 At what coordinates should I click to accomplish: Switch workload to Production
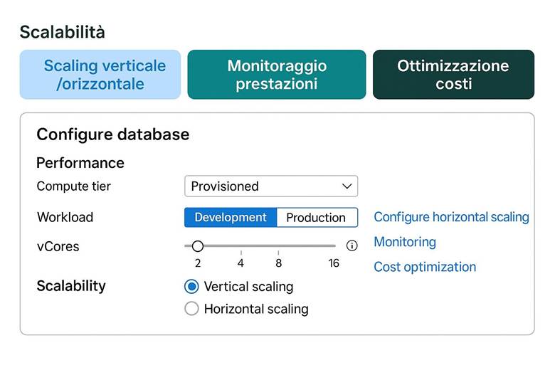316,218
